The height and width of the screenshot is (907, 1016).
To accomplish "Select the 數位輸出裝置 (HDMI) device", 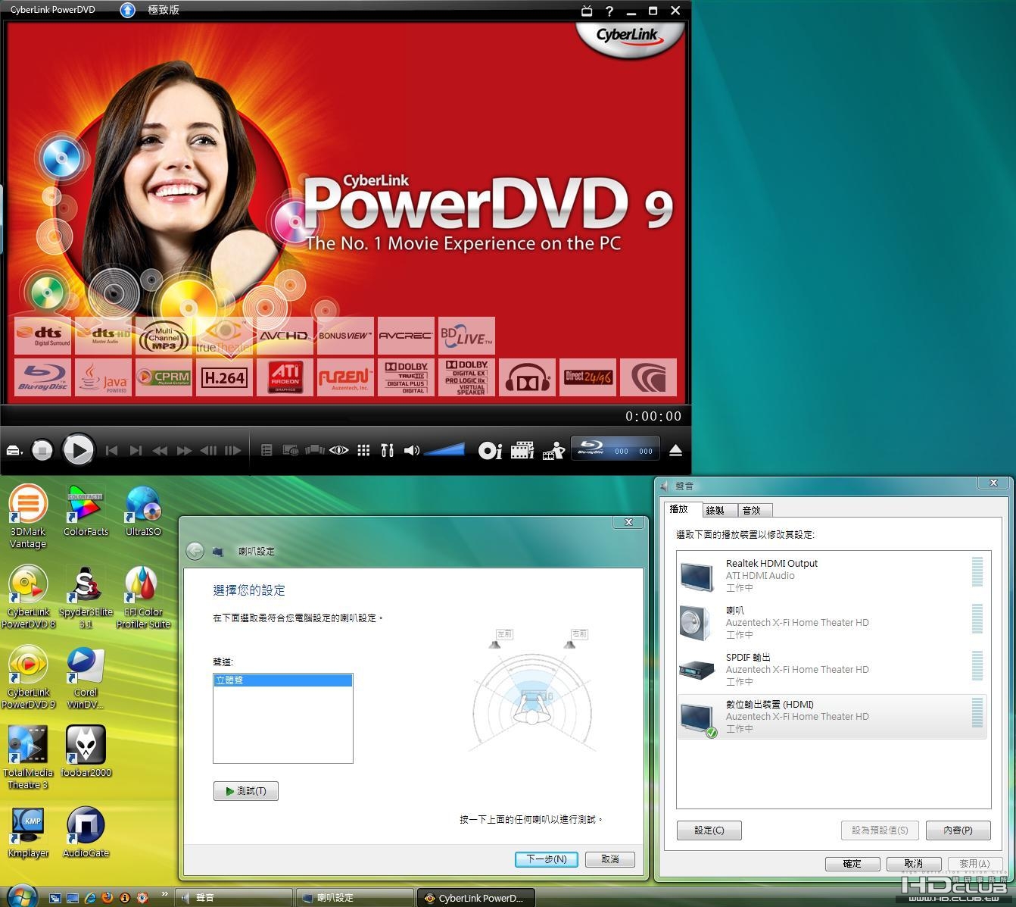I will click(832, 717).
